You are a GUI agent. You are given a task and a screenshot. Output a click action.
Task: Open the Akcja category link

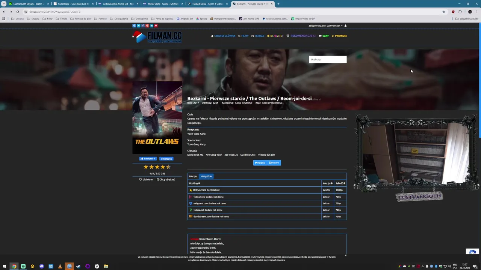(x=238, y=103)
